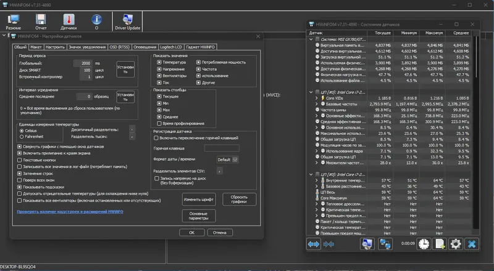Expand the Core VIDs row

tap(317, 98)
